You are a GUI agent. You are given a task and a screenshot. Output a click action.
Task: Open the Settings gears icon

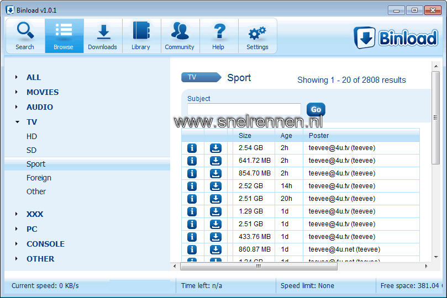(257, 34)
